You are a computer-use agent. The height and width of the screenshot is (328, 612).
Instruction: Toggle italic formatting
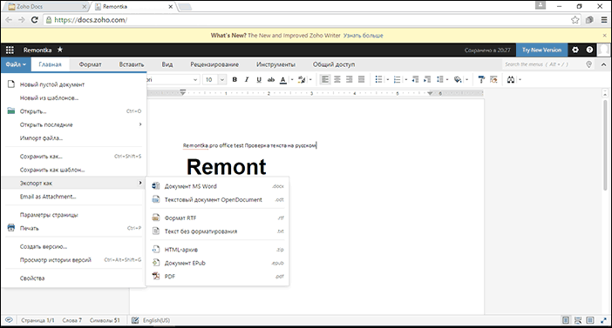point(247,79)
